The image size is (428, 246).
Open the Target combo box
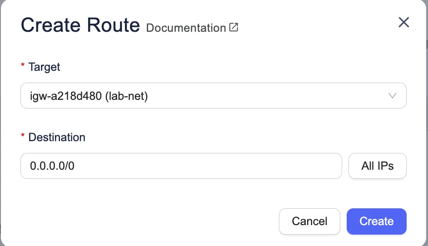213,96
